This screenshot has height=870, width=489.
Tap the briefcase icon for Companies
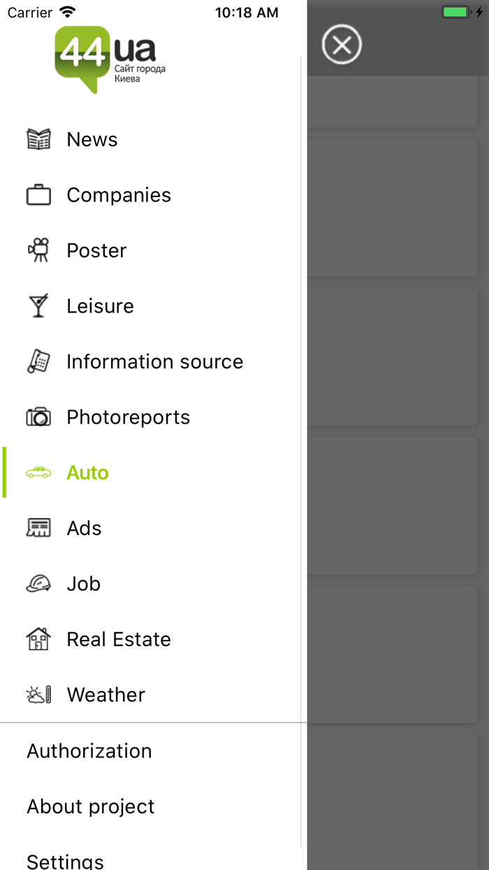38,195
